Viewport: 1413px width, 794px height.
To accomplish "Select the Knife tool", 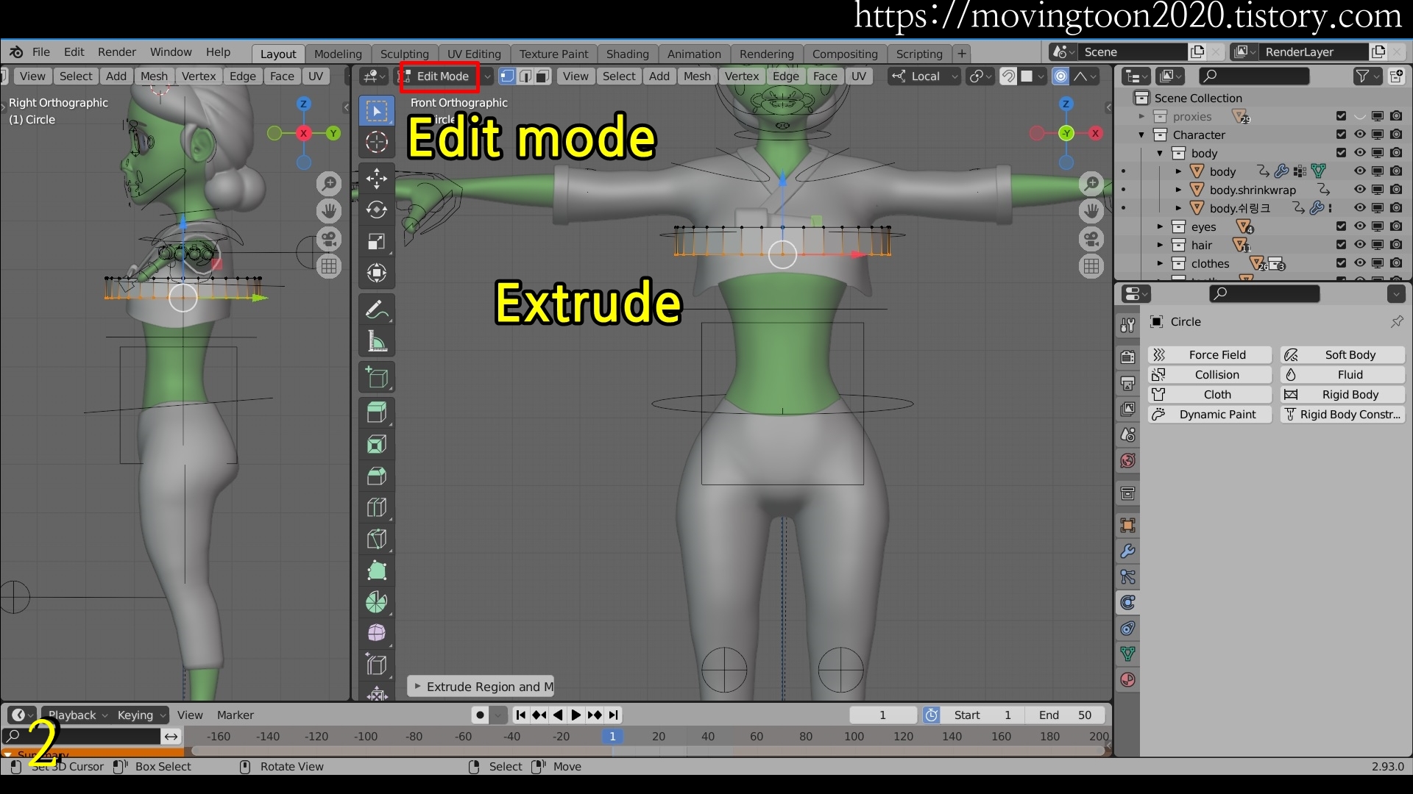I will point(377,539).
